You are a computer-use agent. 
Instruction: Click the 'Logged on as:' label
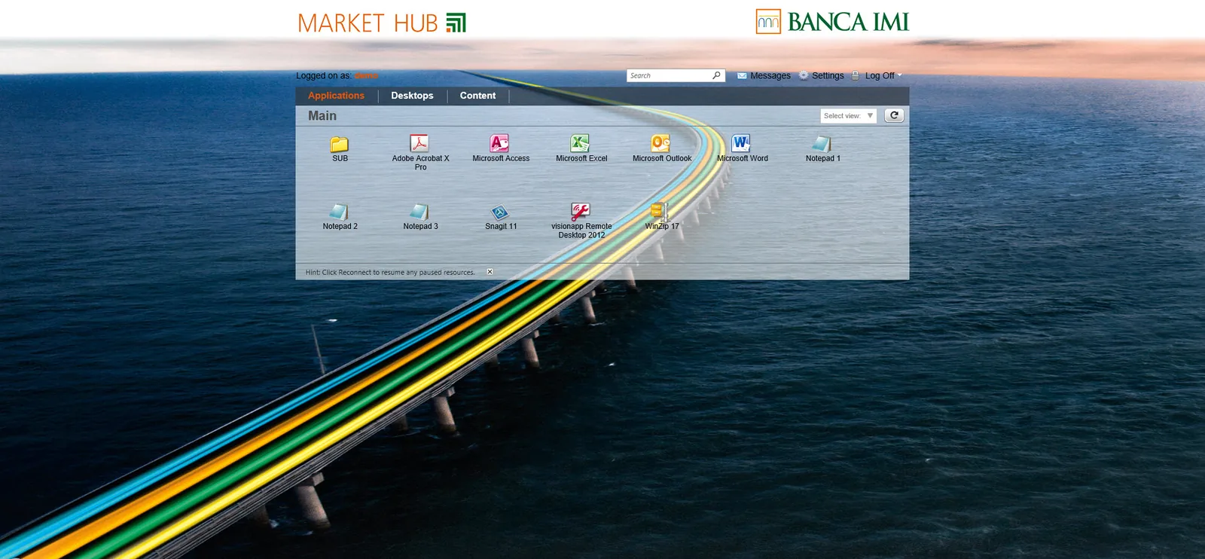click(x=324, y=75)
